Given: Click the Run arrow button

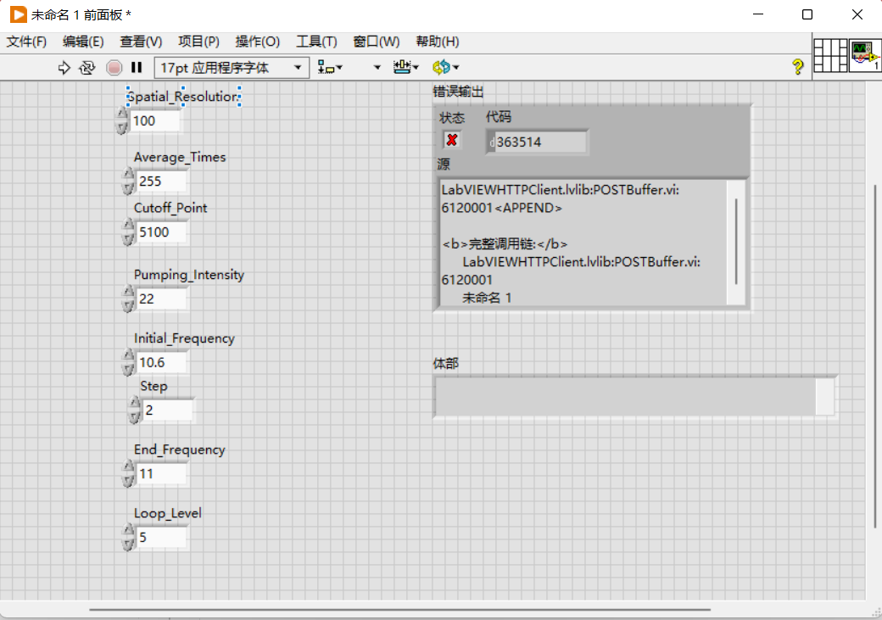Looking at the screenshot, I should (x=64, y=68).
